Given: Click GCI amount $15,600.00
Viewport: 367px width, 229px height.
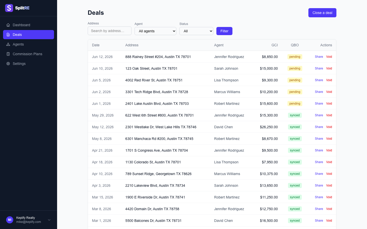Looking at the screenshot, I should (269, 104).
